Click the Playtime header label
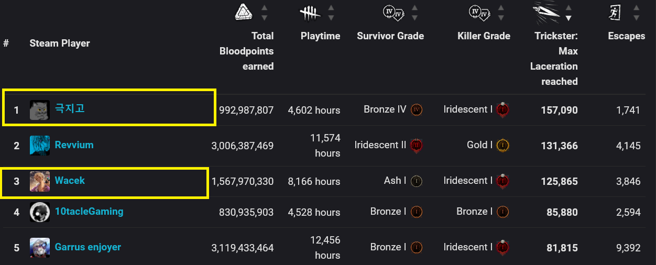This screenshot has width=656, height=265. pyautogui.click(x=320, y=36)
